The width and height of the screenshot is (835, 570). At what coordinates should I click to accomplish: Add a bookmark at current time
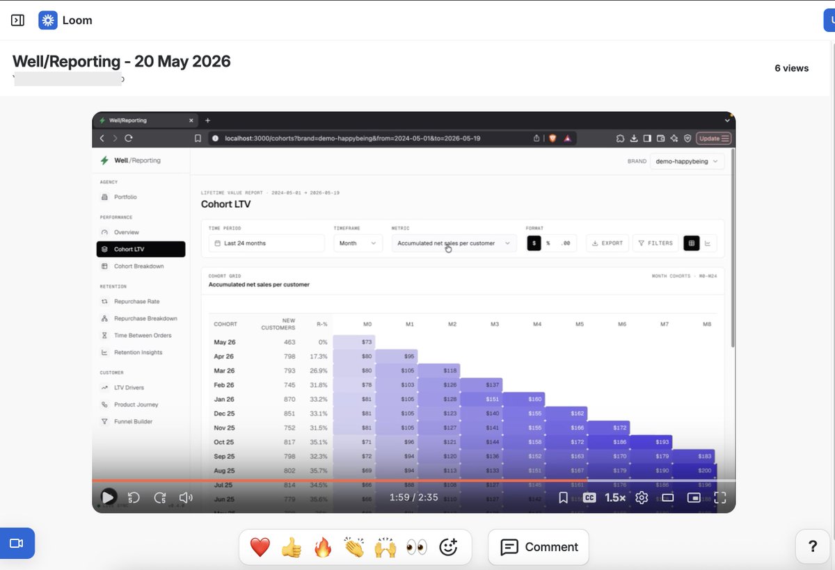click(x=564, y=498)
